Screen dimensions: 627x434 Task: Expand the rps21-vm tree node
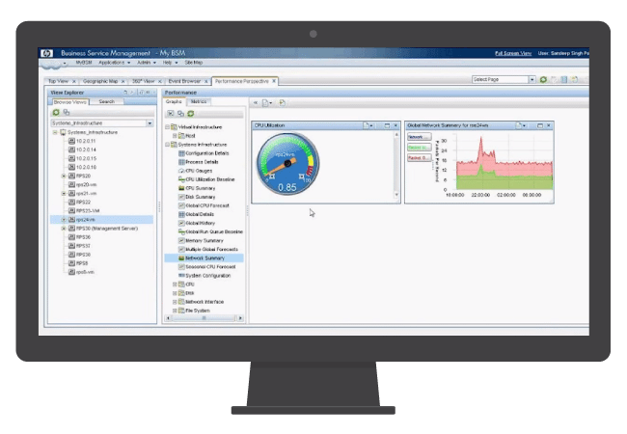(64, 194)
